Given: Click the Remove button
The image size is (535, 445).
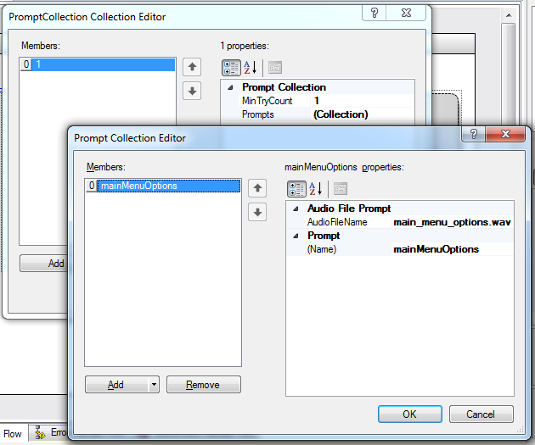Looking at the screenshot, I should pyautogui.click(x=204, y=385).
